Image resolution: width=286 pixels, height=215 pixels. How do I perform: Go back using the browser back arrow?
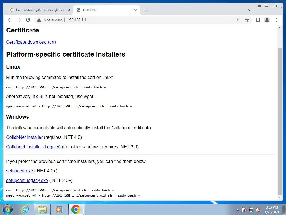tap(10, 20)
